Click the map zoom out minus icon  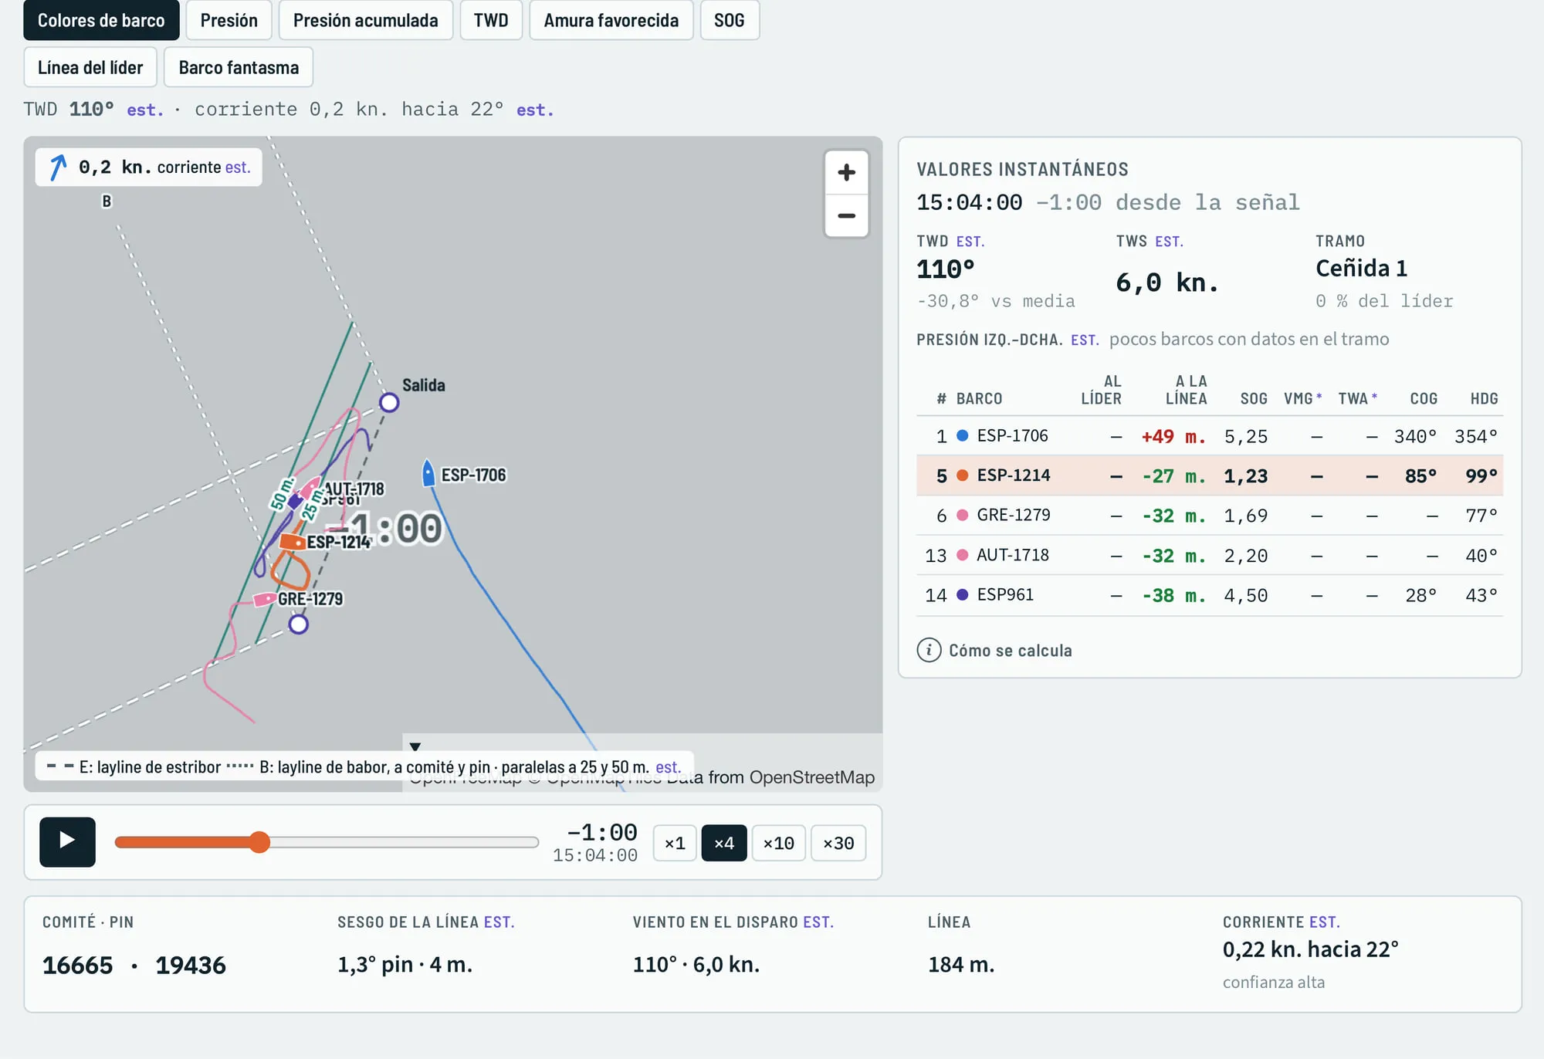(x=846, y=215)
